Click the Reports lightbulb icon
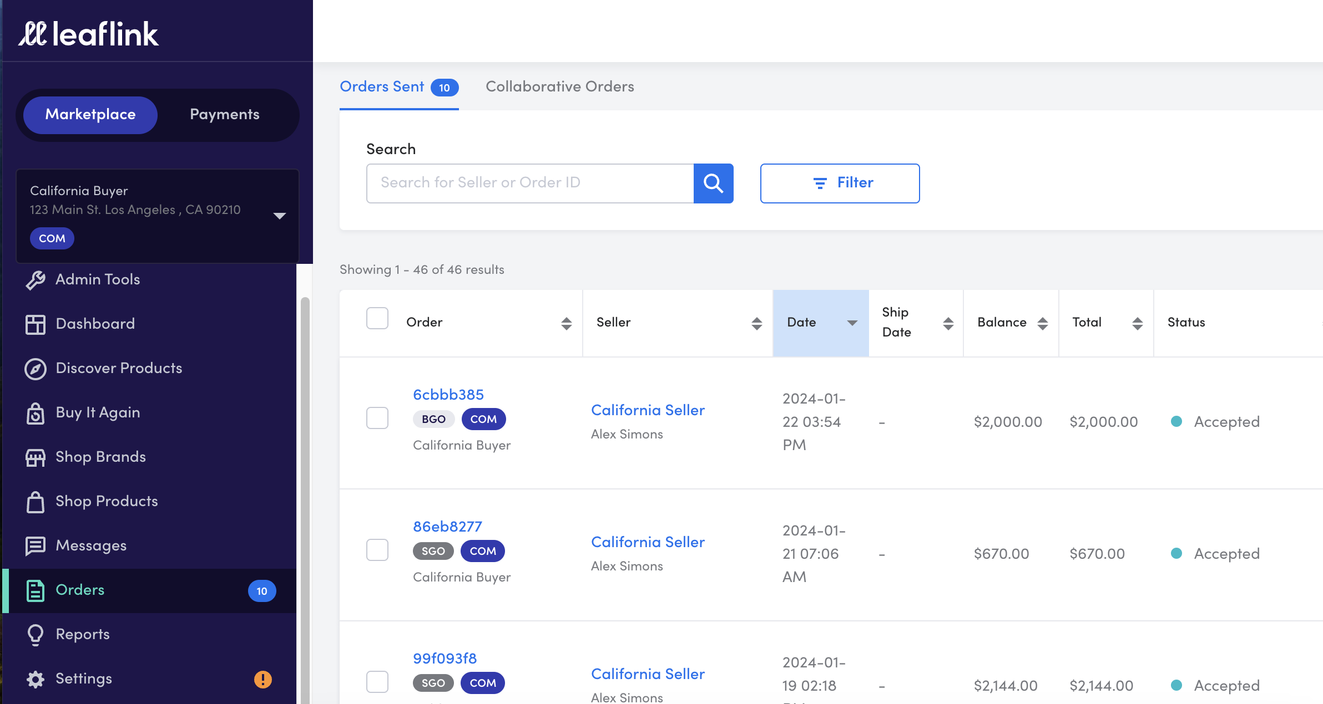 [36, 635]
